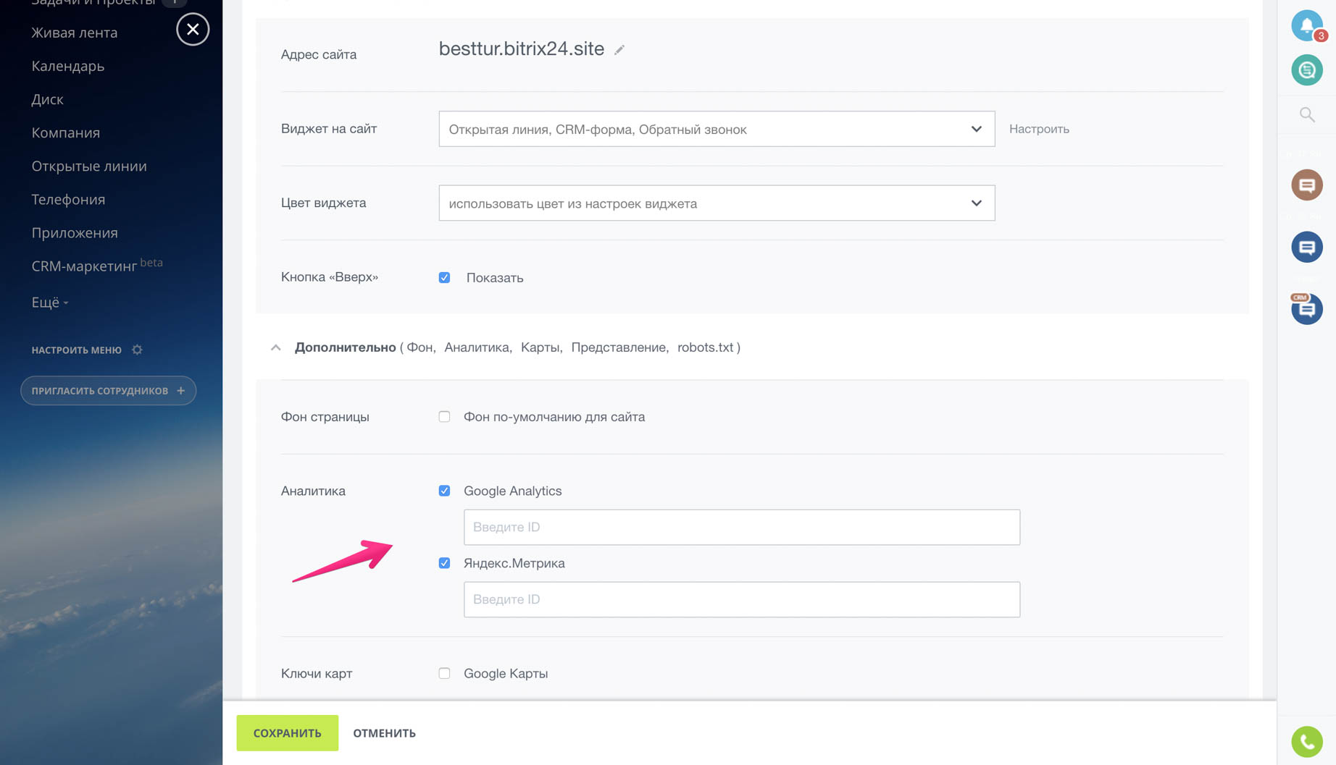Open the CRM chat icon
1336x765 pixels.
[x=1306, y=309]
